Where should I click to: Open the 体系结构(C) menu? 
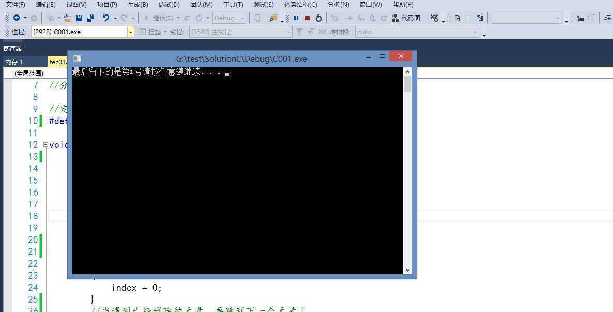[301, 5]
